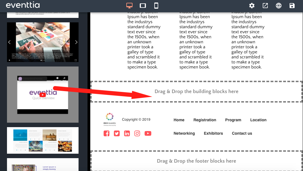The height and width of the screenshot is (171, 303).
Task: Save the website with floppy icon
Action: tap(292, 6)
